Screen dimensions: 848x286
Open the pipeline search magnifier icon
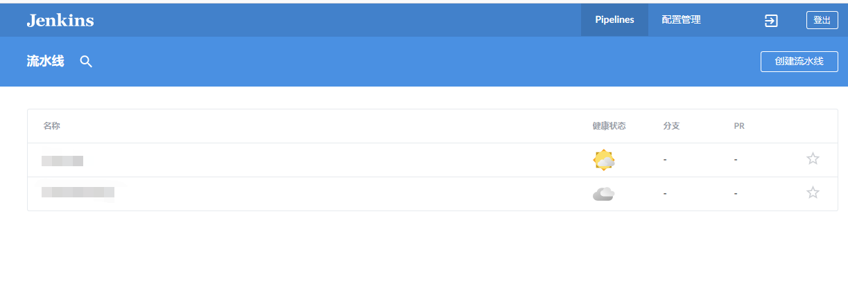[86, 62]
